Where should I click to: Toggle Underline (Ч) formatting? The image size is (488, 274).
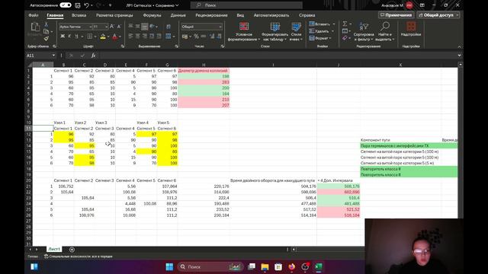pos(76,37)
